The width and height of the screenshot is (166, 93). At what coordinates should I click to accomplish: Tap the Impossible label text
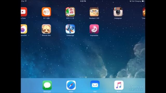pyautogui.click(x=94, y=35)
